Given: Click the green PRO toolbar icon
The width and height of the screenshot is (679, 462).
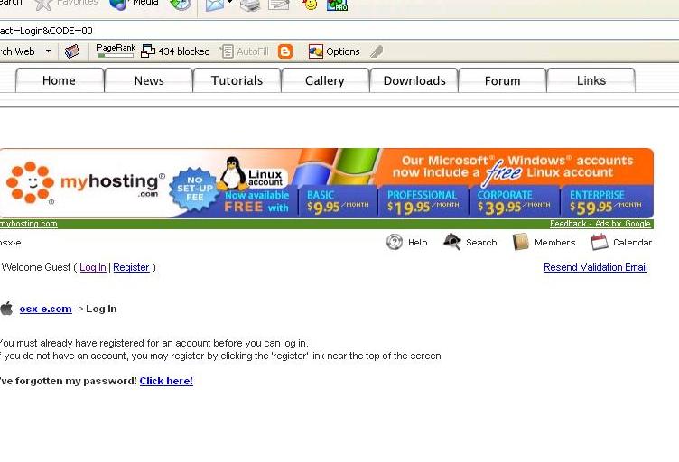Looking at the screenshot, I should point(337,5).
